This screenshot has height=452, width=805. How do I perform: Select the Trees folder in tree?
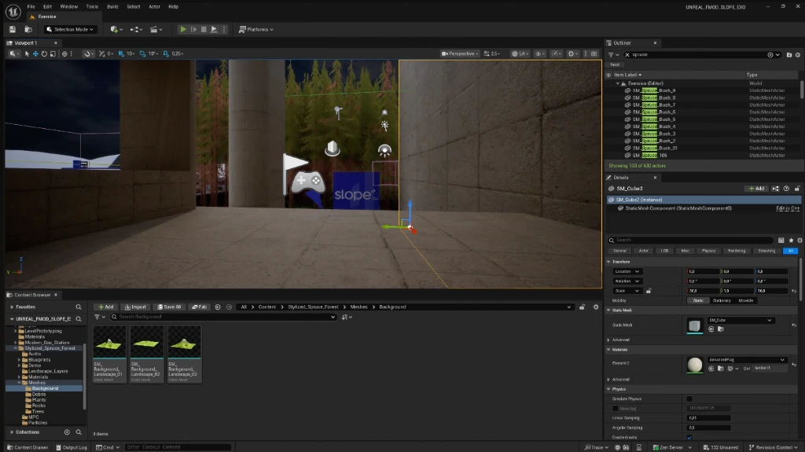(38, 411)
